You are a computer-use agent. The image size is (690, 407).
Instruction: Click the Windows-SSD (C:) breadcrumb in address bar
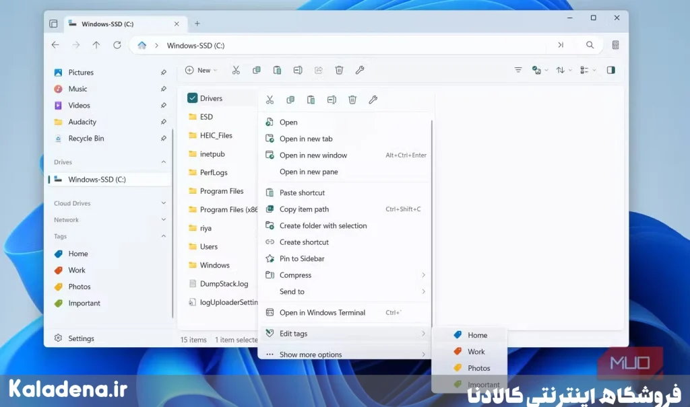point(196,45)
